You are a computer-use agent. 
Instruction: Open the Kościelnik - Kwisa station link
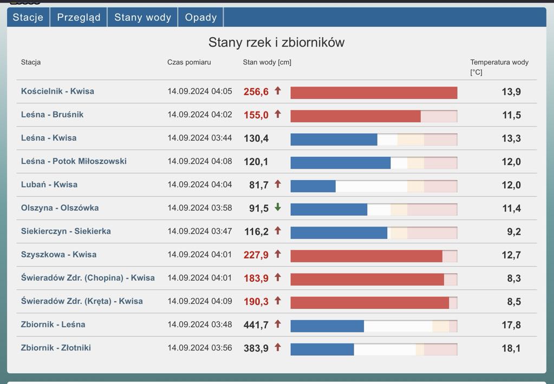(57, 91)
